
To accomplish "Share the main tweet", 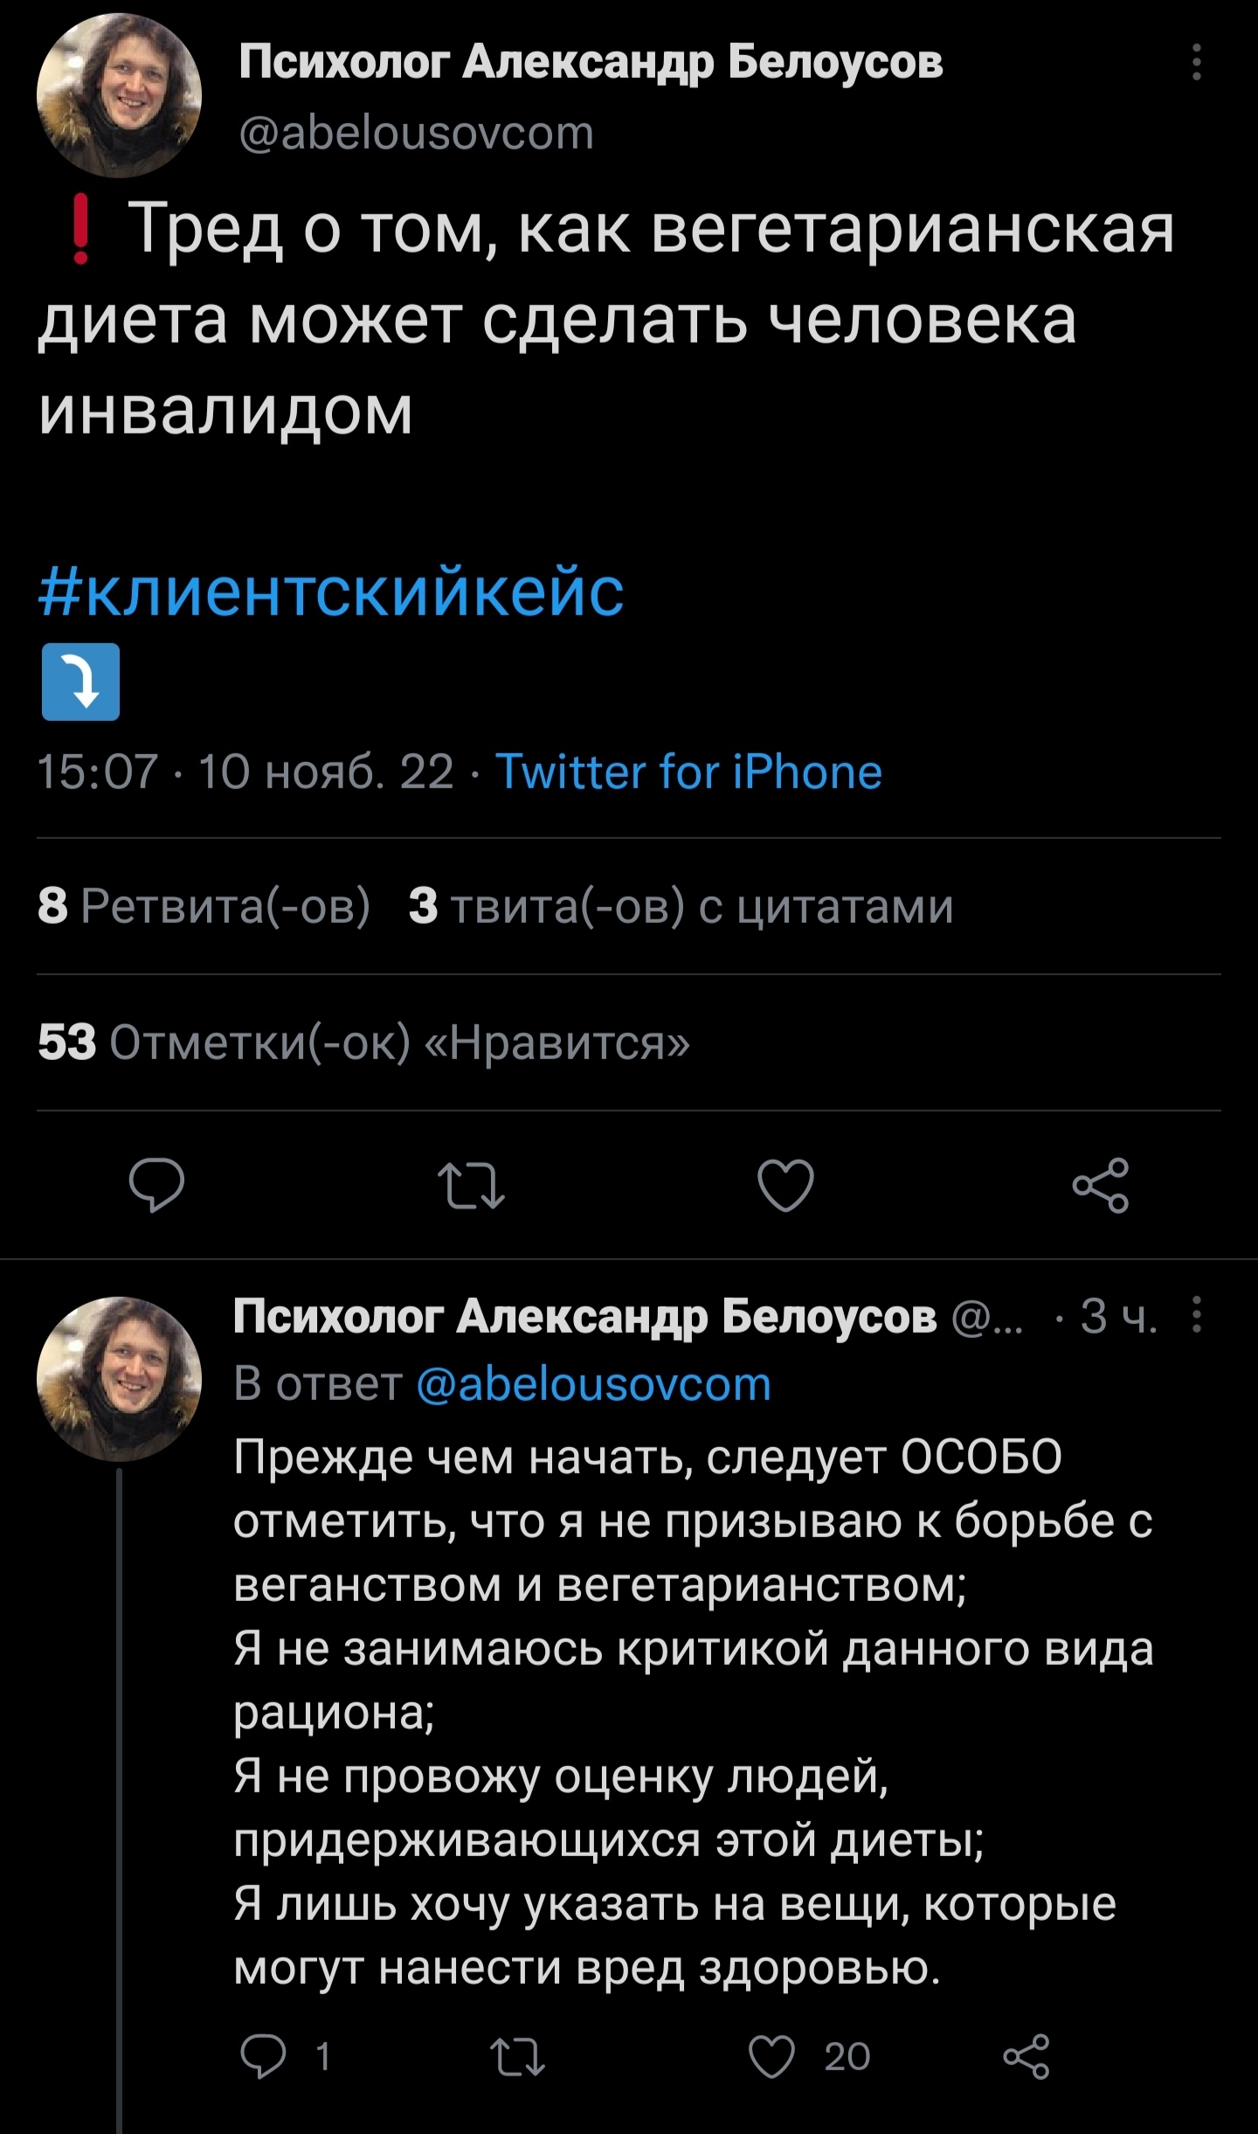I will pos(1101,1184).
